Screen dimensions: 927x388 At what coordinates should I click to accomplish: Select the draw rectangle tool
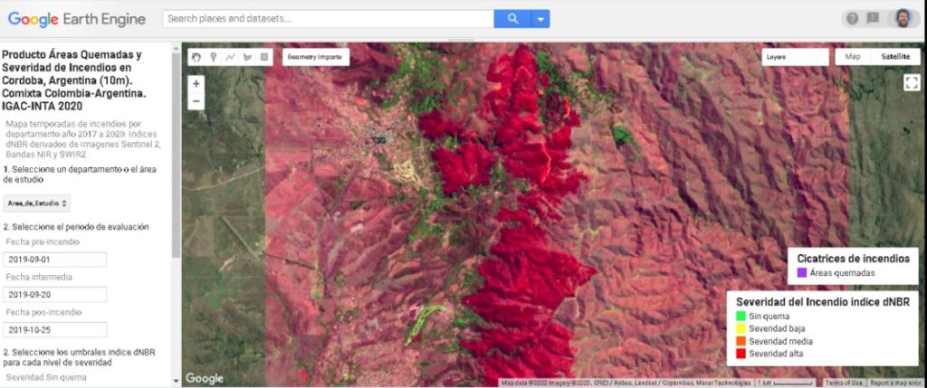tap(264, 57)
